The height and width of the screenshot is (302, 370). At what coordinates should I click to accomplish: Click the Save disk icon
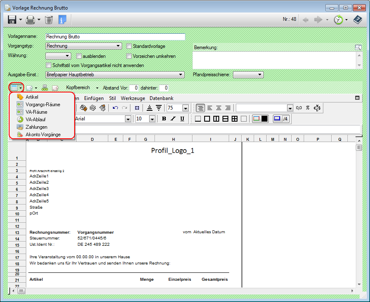pyautogui.click(x=12, y=20)
